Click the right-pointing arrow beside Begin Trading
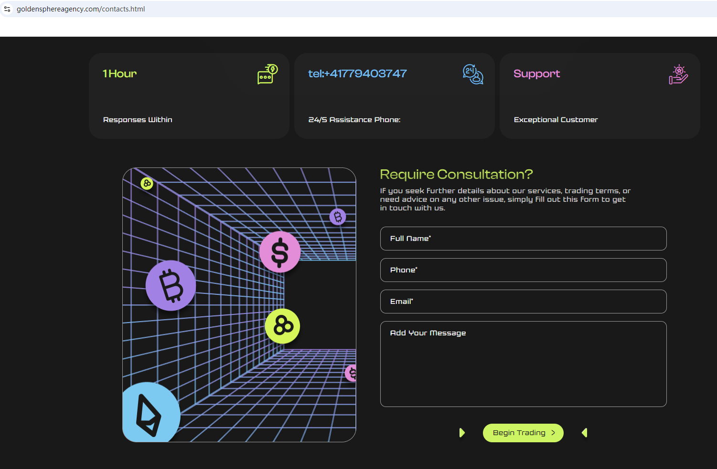Image resolution: width=717 pixels, height=469 pixels. click(x=462, y=433)
